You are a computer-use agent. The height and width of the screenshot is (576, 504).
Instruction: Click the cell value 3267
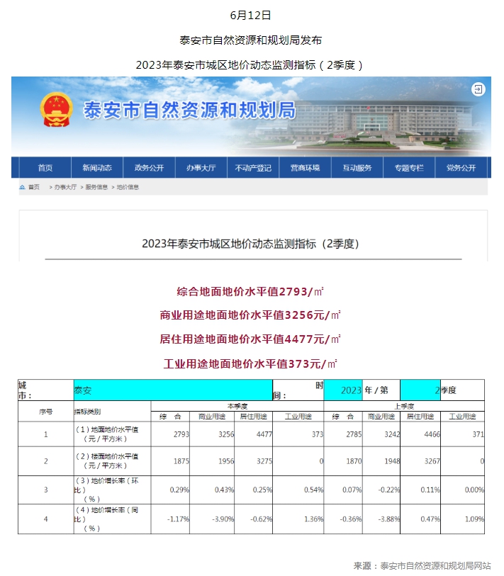click(x=432, y=461)
